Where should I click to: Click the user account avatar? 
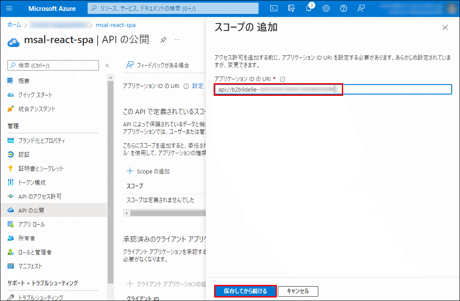point(451,8)
